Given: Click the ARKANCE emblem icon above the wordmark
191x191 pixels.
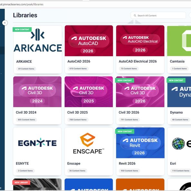Looking at the screenshot, I should tap(37, 34).
